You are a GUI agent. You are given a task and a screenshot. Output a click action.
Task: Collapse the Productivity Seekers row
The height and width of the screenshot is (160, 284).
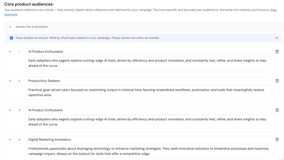click(x=10, y=81)
